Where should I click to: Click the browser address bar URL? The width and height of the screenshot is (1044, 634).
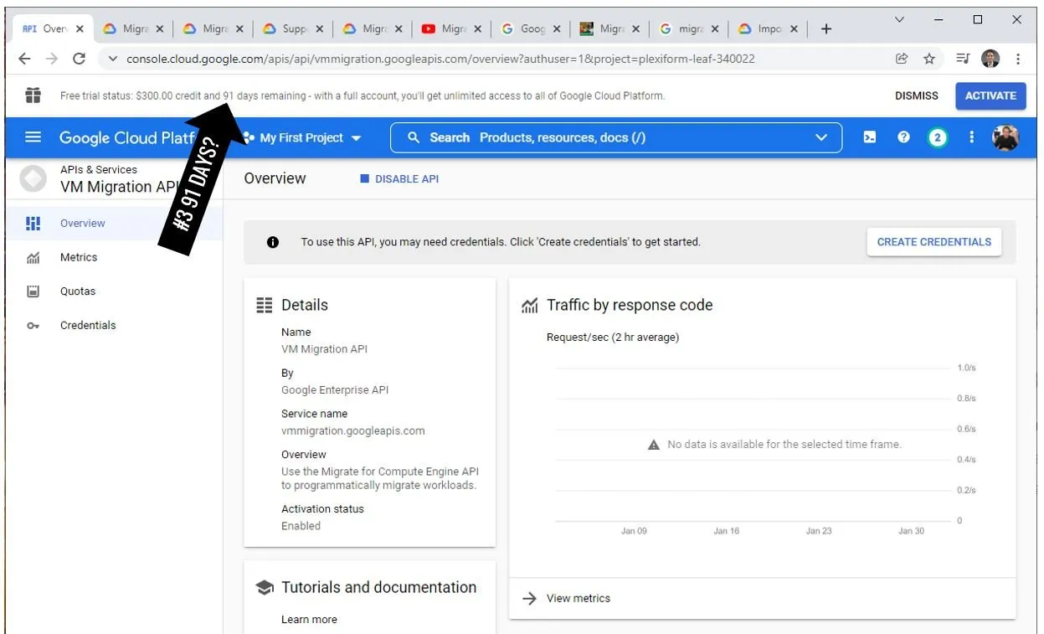[440, 59]
